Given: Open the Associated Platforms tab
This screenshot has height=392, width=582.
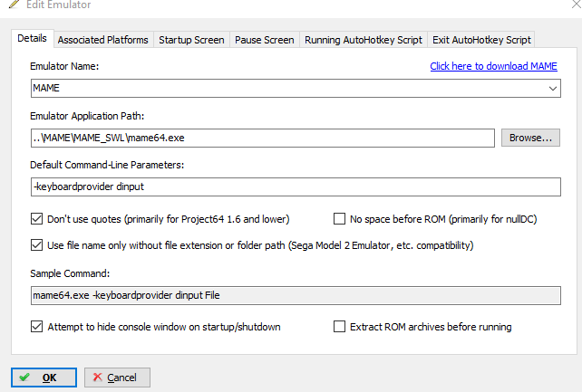Looking at the screenshot, I should point(102,40).
